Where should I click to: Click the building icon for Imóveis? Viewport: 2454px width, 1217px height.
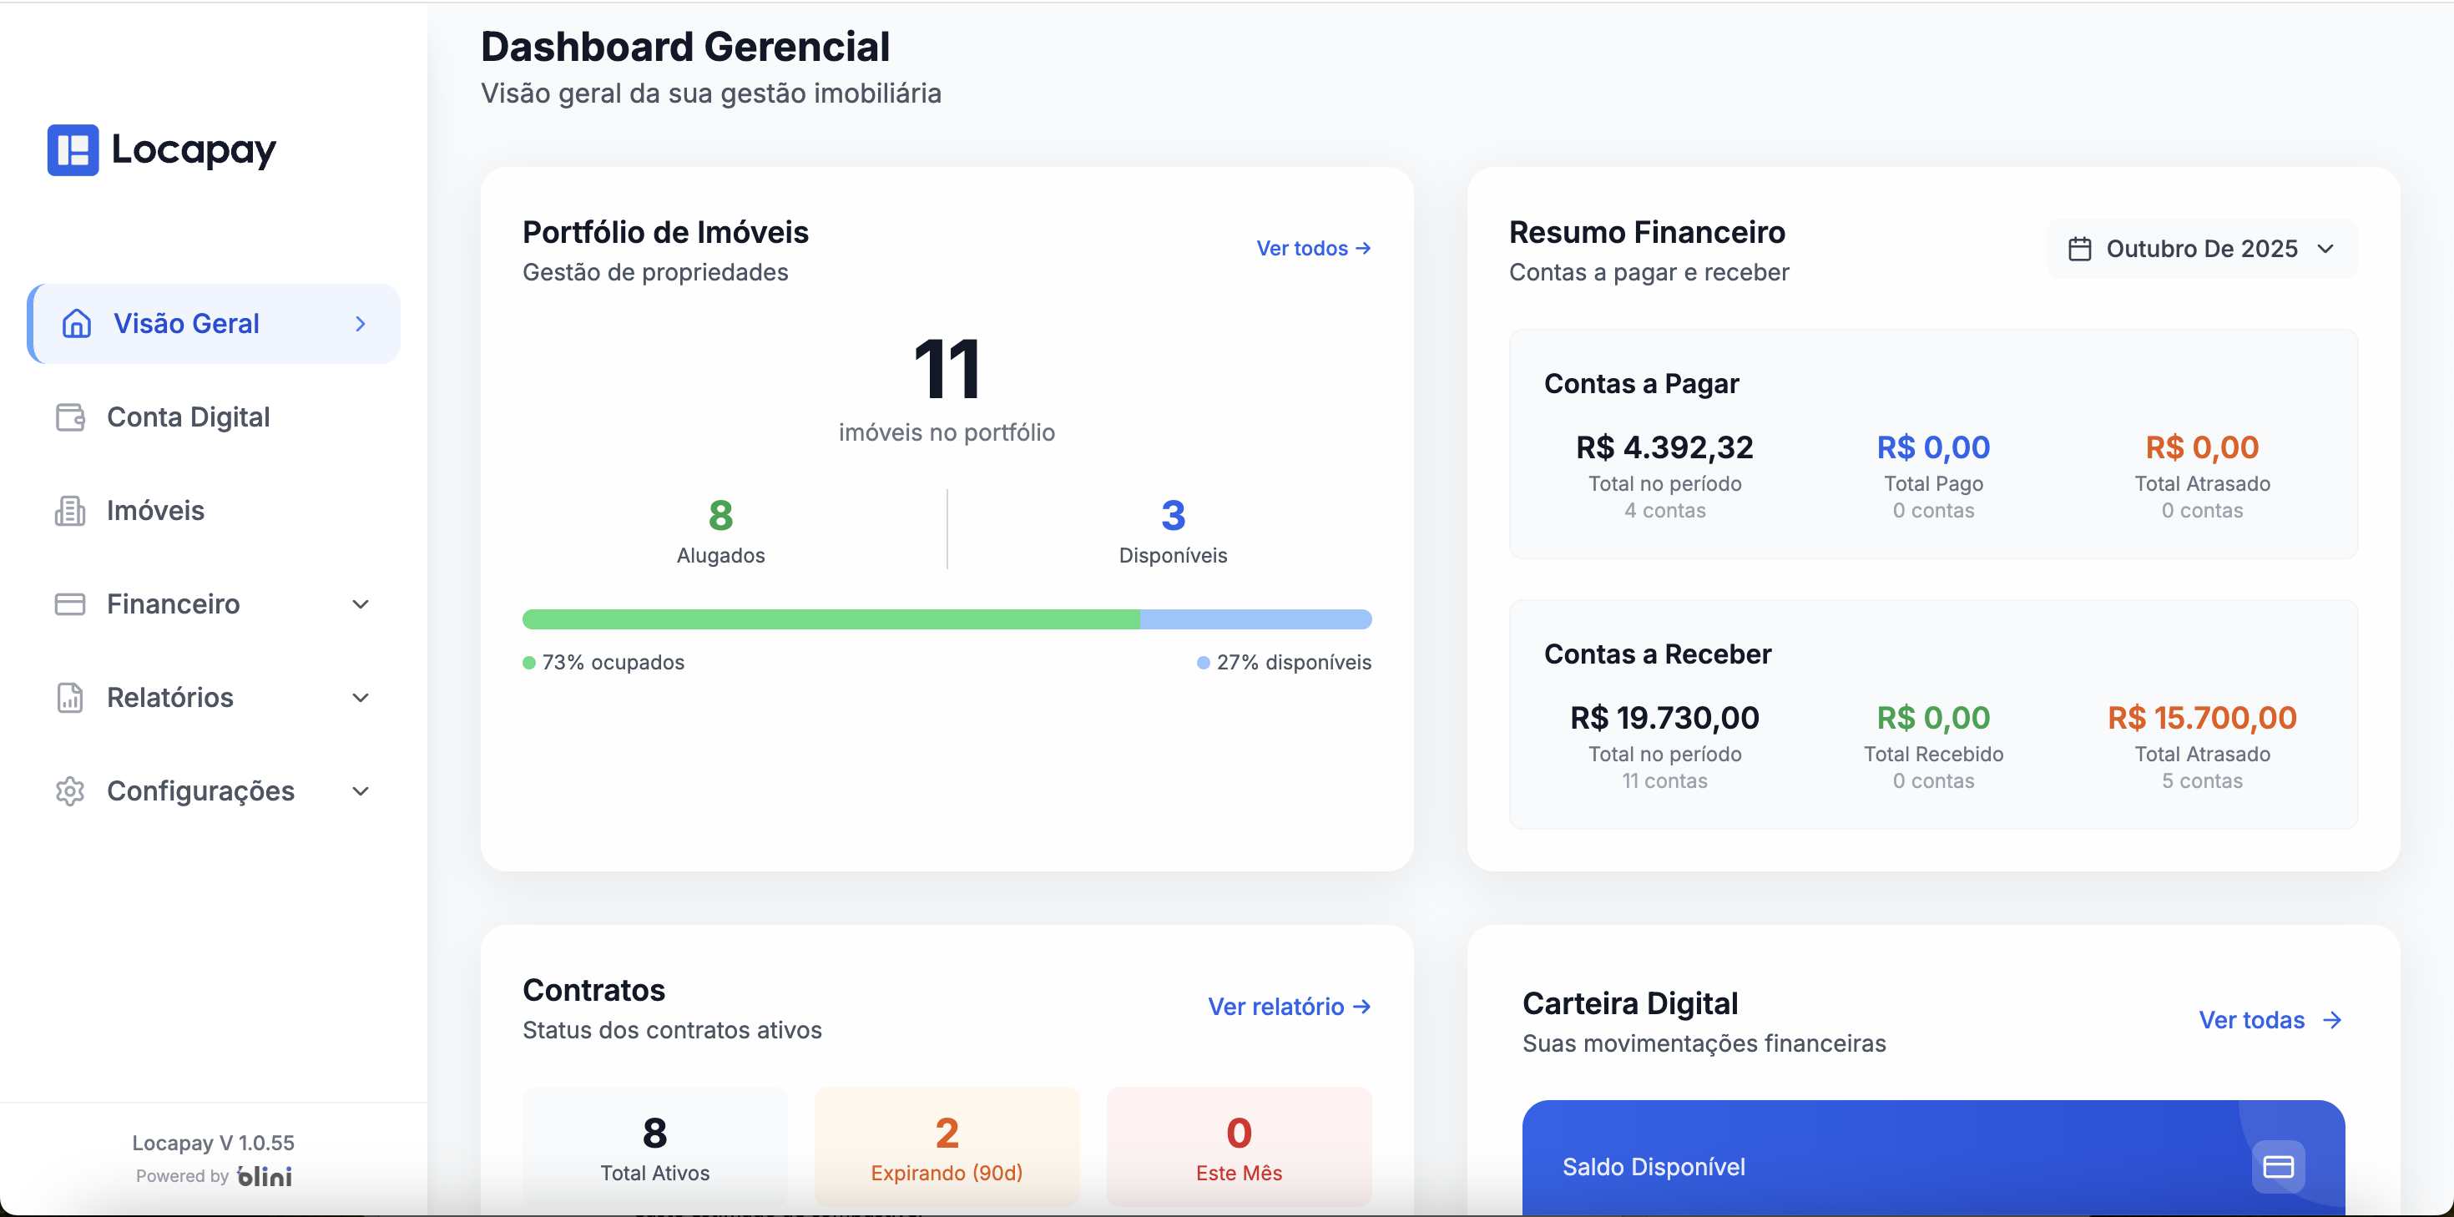click(69, 511)
